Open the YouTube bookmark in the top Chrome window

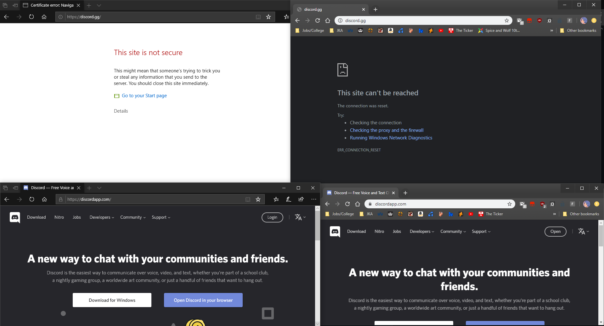point(441,31)
